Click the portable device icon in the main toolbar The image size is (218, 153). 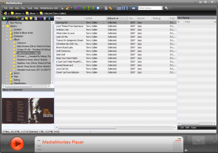tap(72, 8)
